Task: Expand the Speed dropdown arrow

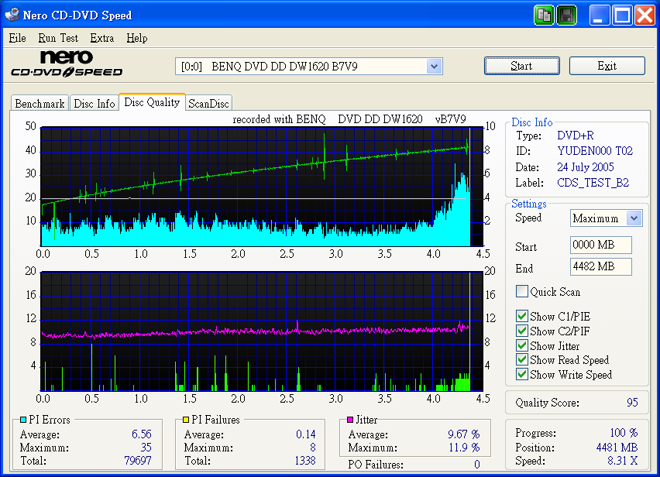Action: (634, 218)
